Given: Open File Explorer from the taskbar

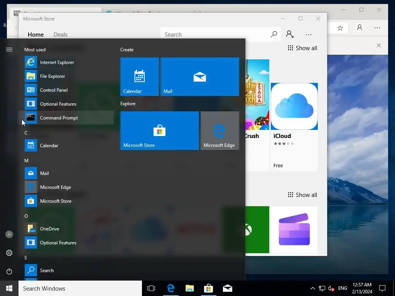Looking at the screenshot, I should 189,288.
